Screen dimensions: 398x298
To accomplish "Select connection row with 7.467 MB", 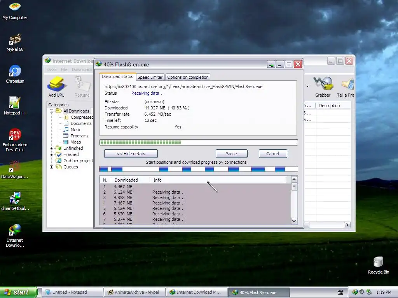I will (x=195, y=203).
